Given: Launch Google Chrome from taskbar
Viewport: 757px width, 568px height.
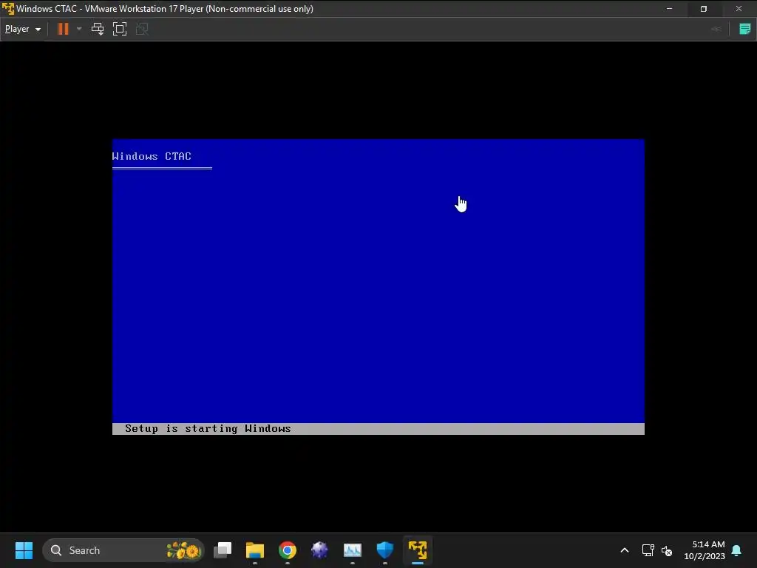Looking at the screenshot, I should pos(288,550).
